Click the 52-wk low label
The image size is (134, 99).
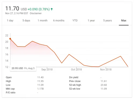(x=75, y=89)
